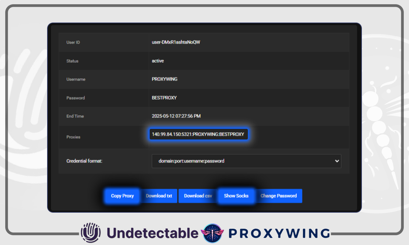Click the 'End Time' row label

click(75, 116)
